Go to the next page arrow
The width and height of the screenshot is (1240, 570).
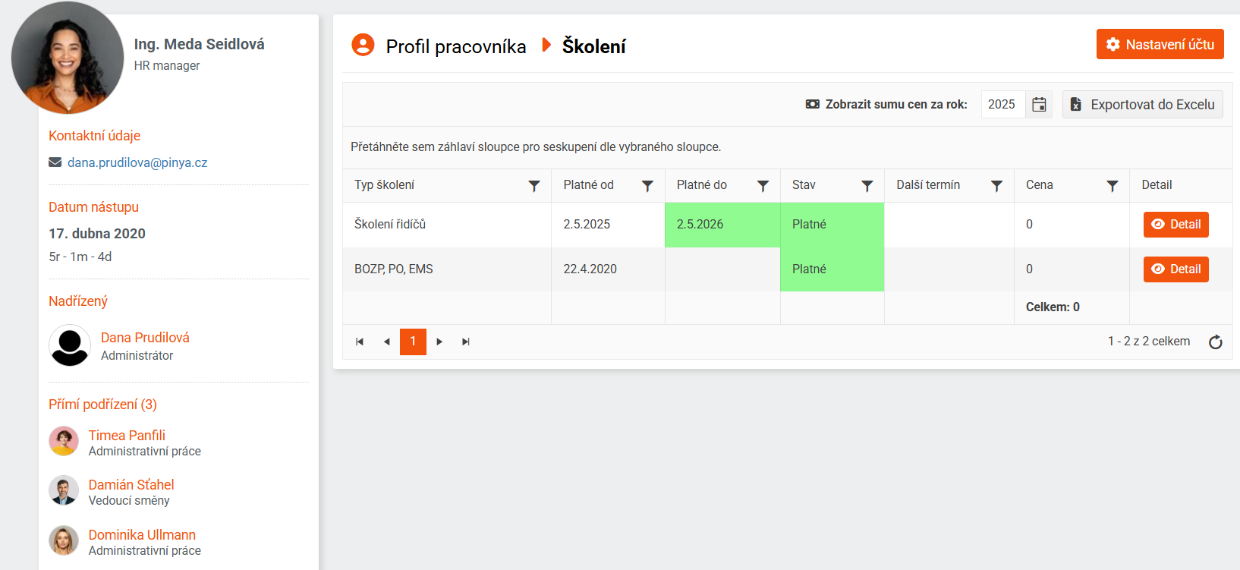[x=439, y=342]
